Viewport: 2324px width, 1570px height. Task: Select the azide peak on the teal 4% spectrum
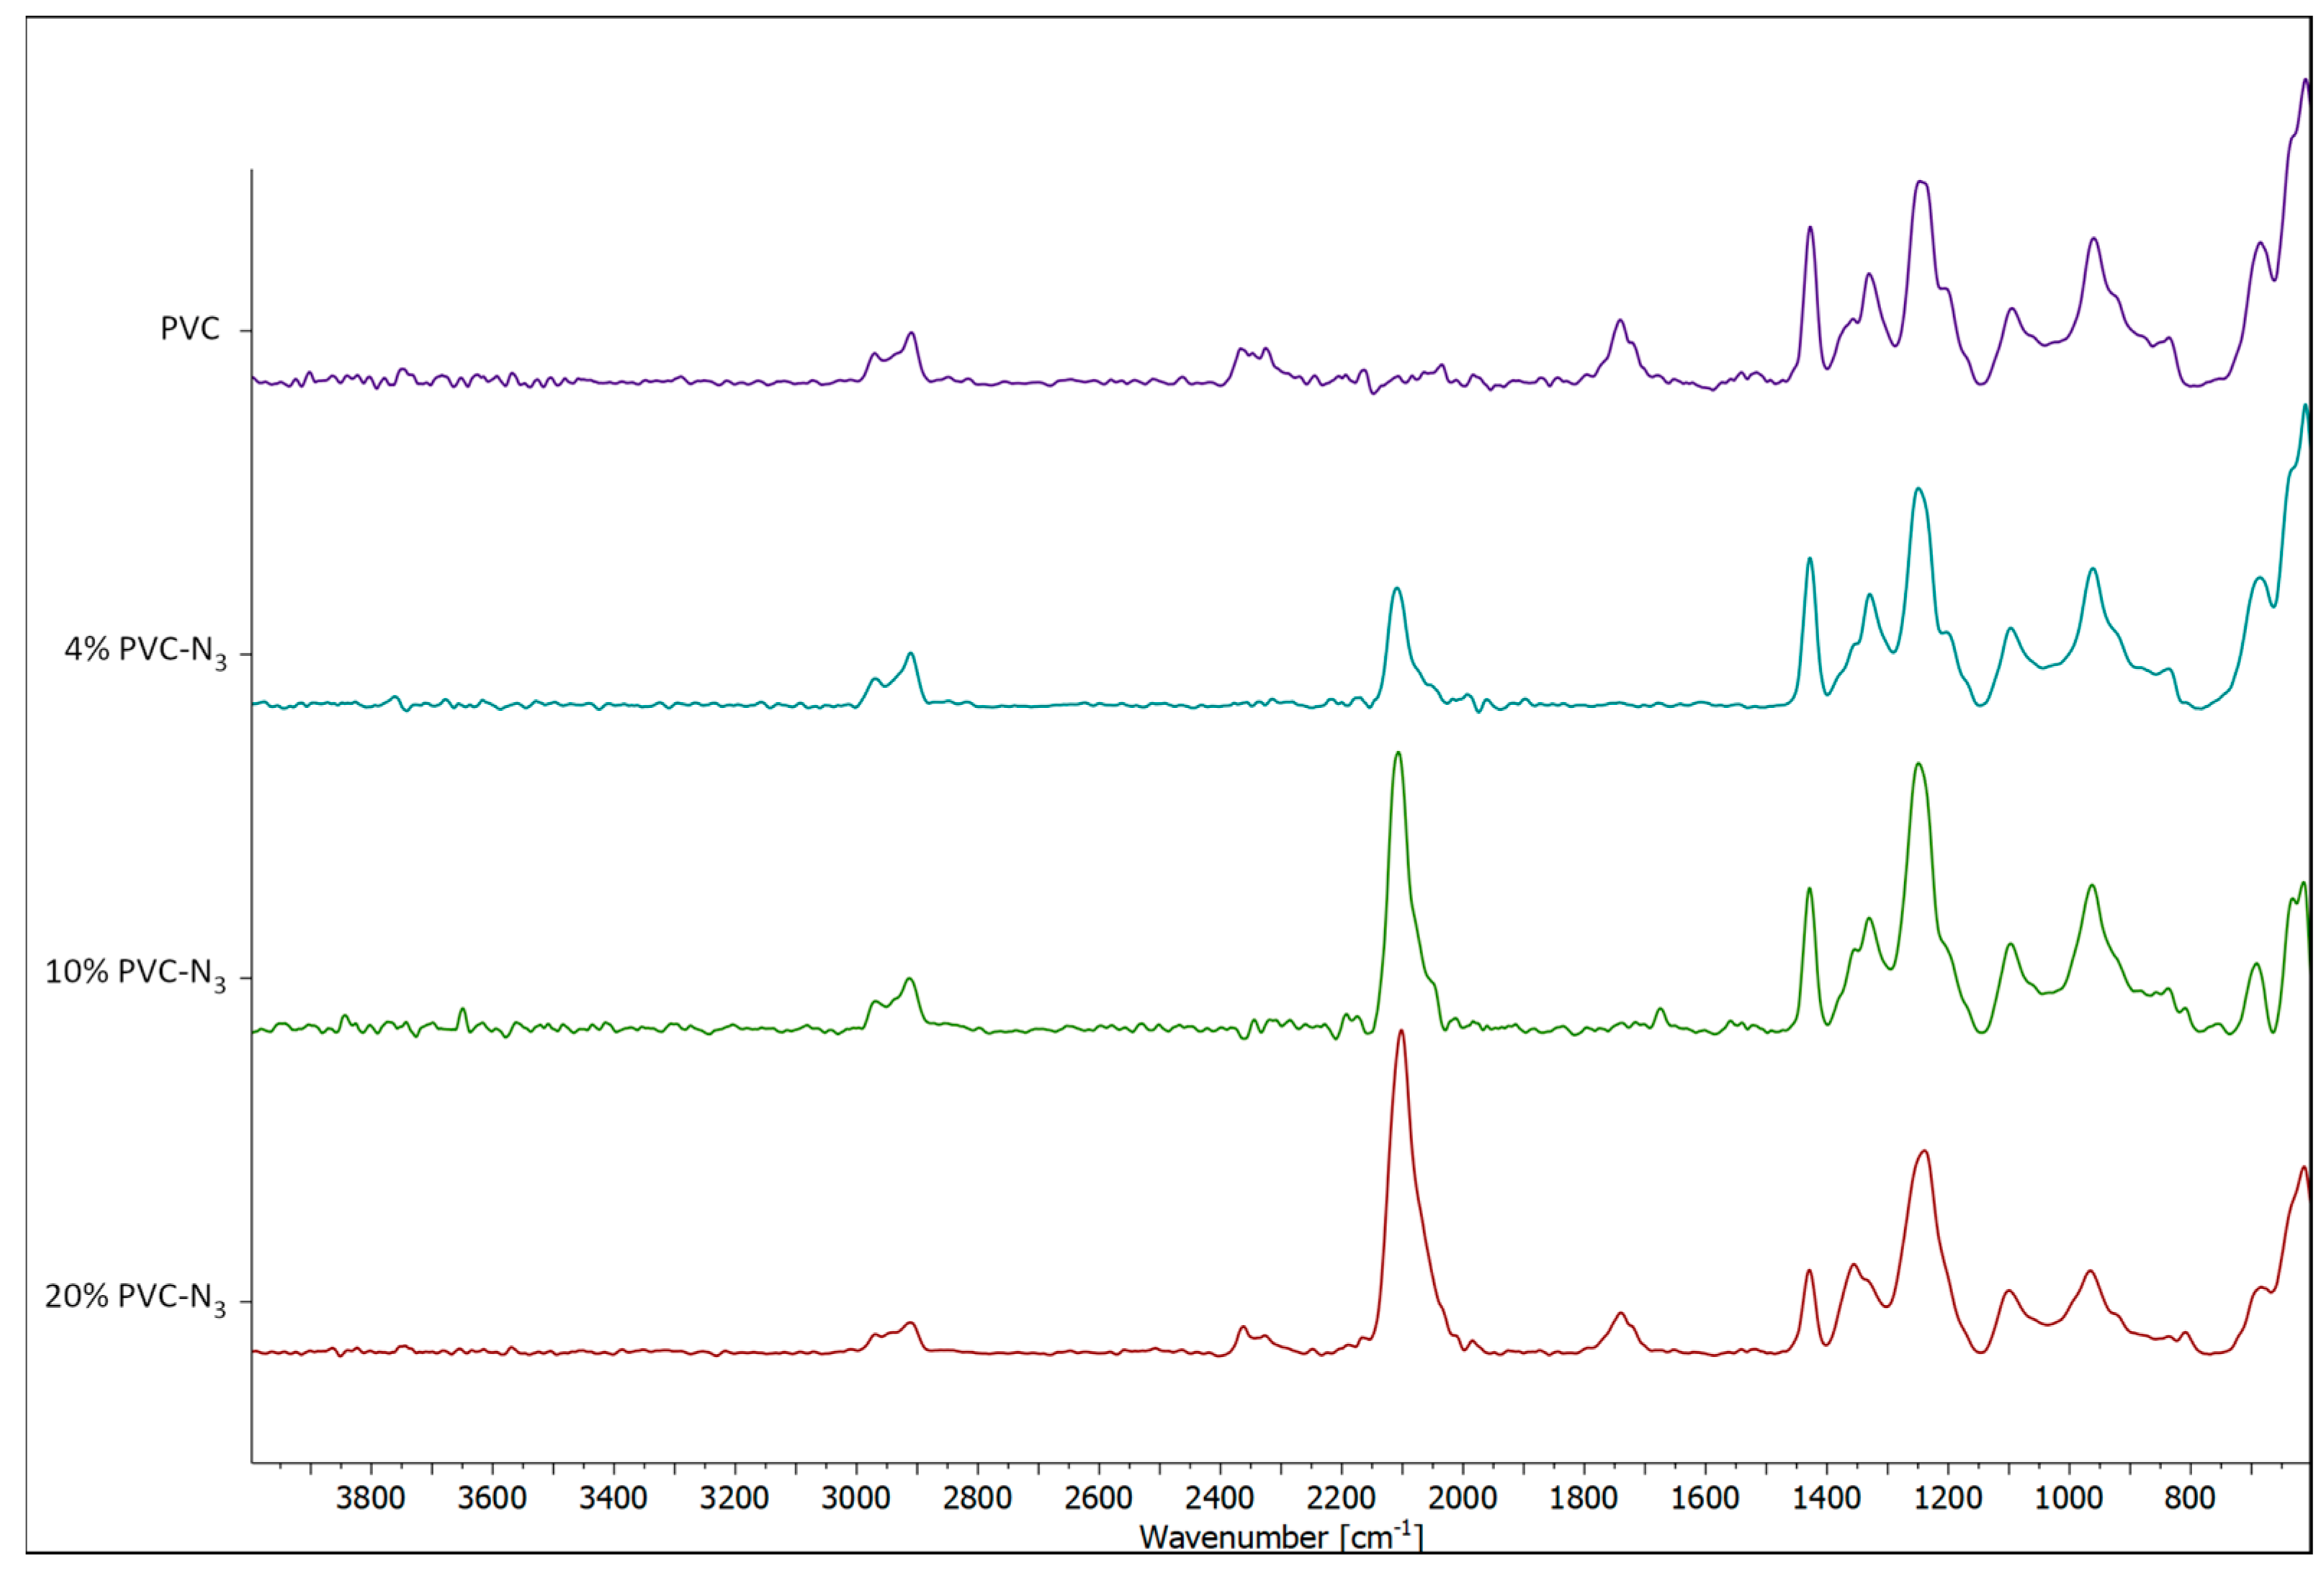coord(1397,590)
